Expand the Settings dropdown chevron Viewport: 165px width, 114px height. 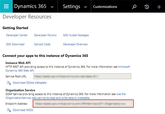coord(86,7)
